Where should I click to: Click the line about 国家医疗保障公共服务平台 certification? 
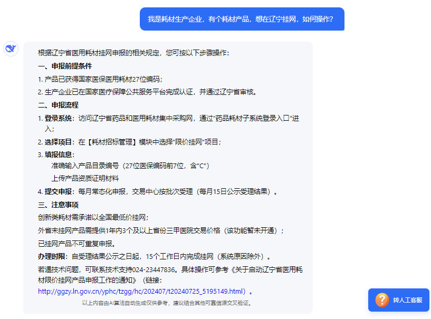[x=147, y=92]
